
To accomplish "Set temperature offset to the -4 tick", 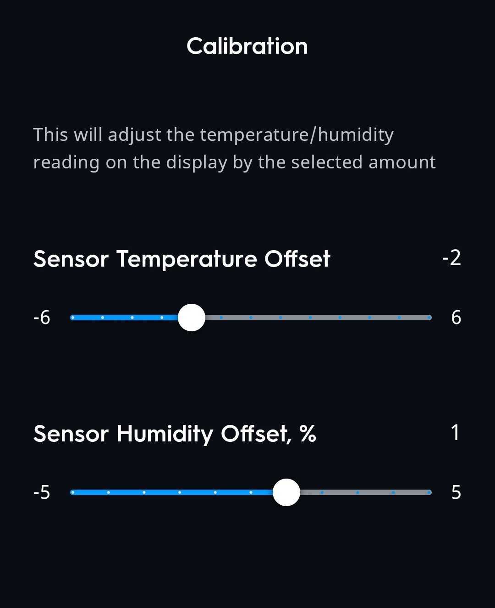I will click(132, 318).
